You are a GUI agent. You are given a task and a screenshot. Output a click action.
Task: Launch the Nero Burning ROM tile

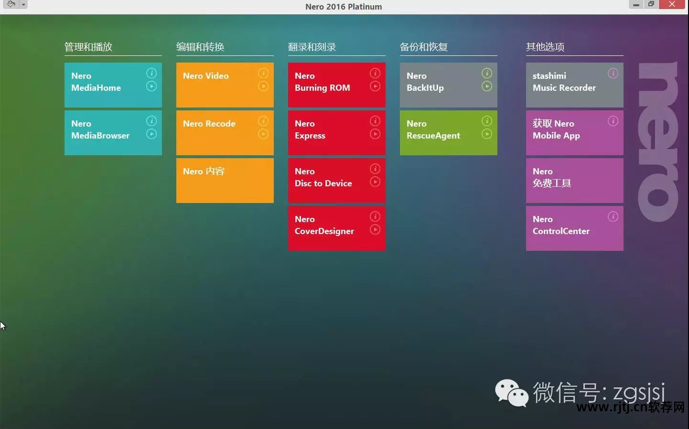[x=337, y=85]
